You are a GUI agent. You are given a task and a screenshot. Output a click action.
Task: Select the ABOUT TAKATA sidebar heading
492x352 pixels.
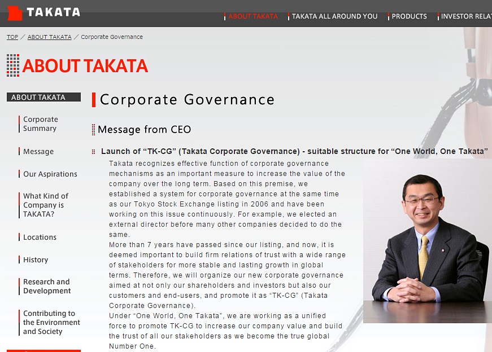tap(38, 97)
